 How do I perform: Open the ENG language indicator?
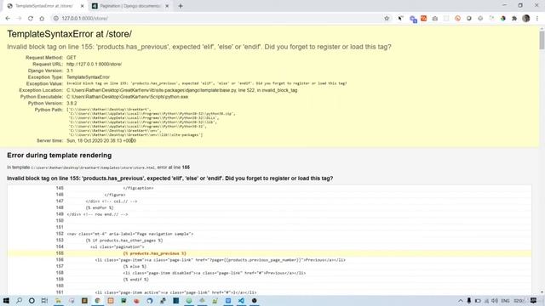pyautogui.click(x=505, y=301)
